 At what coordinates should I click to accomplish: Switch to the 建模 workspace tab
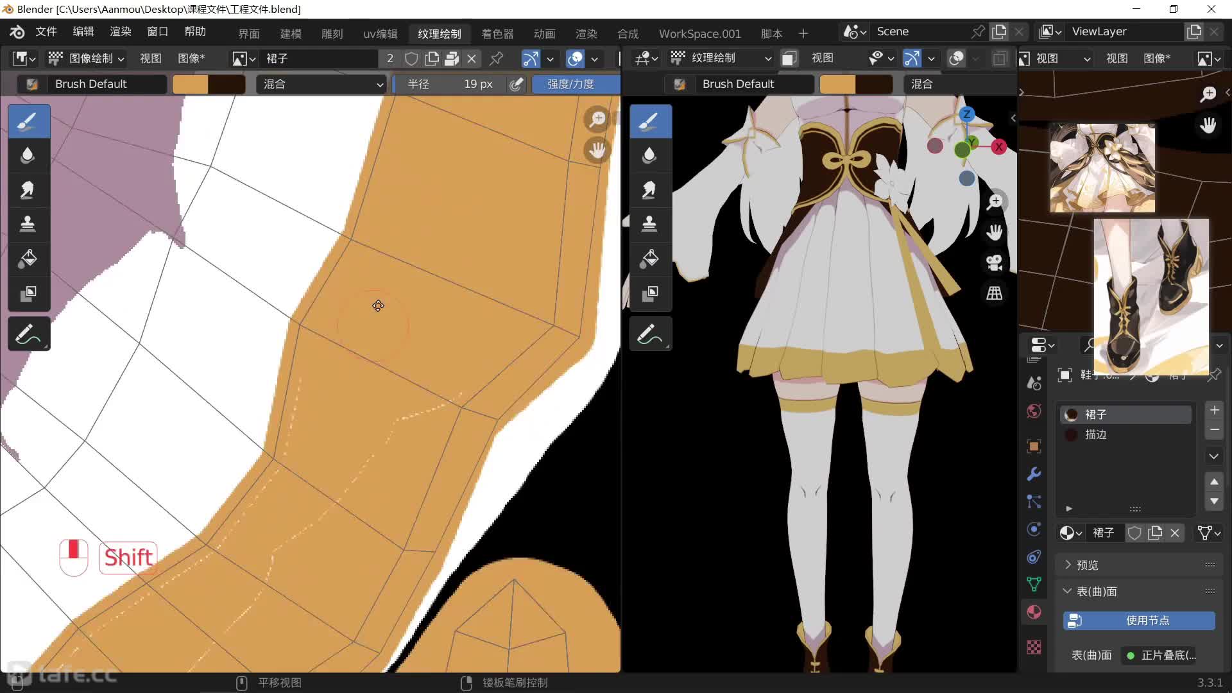(291, 33)
